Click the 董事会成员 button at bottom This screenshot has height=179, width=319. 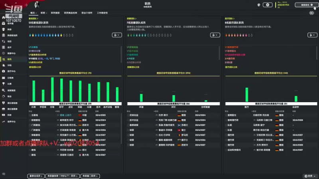36,176
